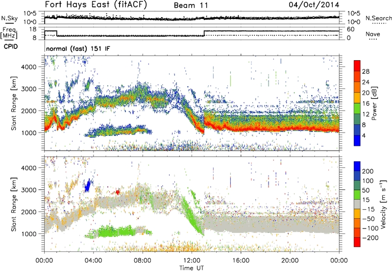This screenshot has height=271, width=392.
Task: Click the 'normal (fast) 151 IF' text
Action: pos(78,48)
